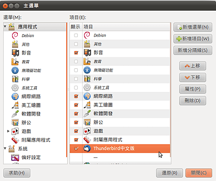Screen dimensions: 216x181
Task: Enable the 教育 show checkbox
Action: (76, 62)
